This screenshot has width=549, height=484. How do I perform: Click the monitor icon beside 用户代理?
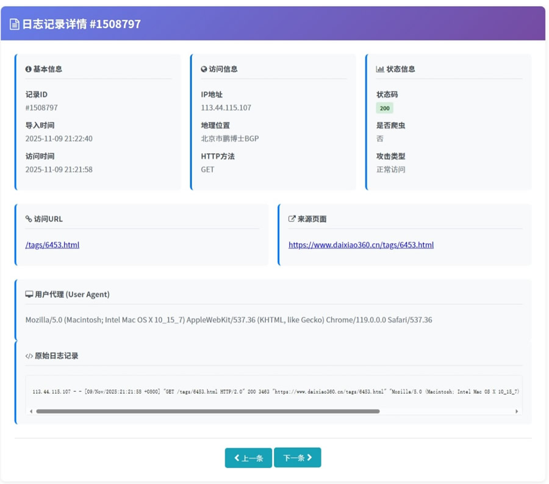point(29,294)
